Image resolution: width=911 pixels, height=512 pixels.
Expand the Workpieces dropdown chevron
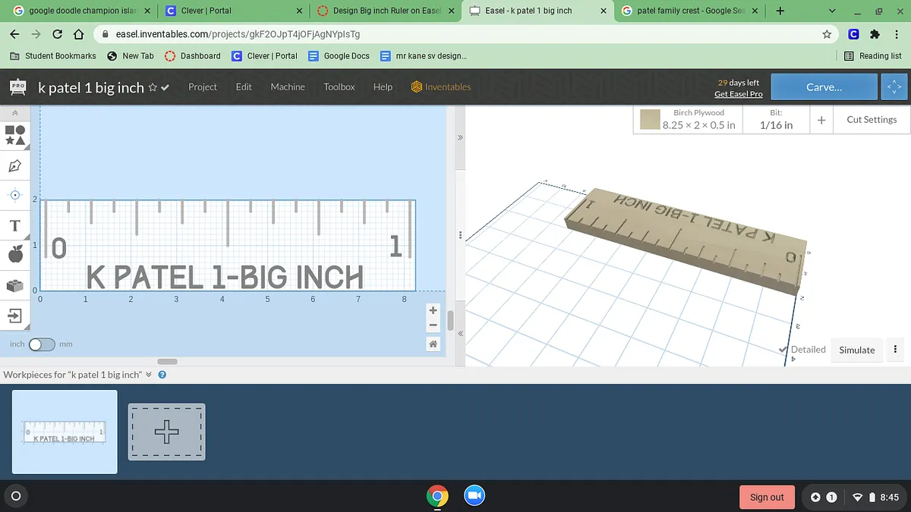149,375
